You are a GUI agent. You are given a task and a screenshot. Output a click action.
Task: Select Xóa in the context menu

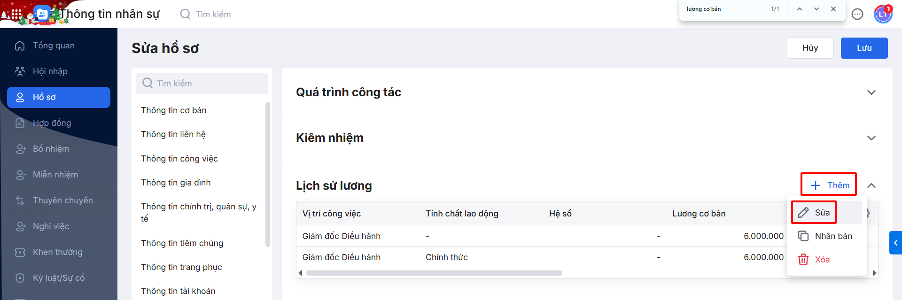822,260
